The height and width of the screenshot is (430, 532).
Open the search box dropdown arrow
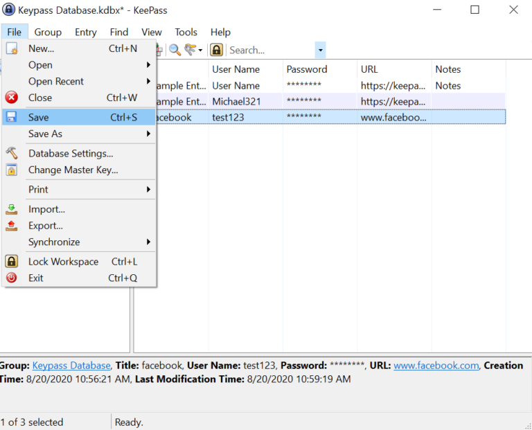(320, 50)
